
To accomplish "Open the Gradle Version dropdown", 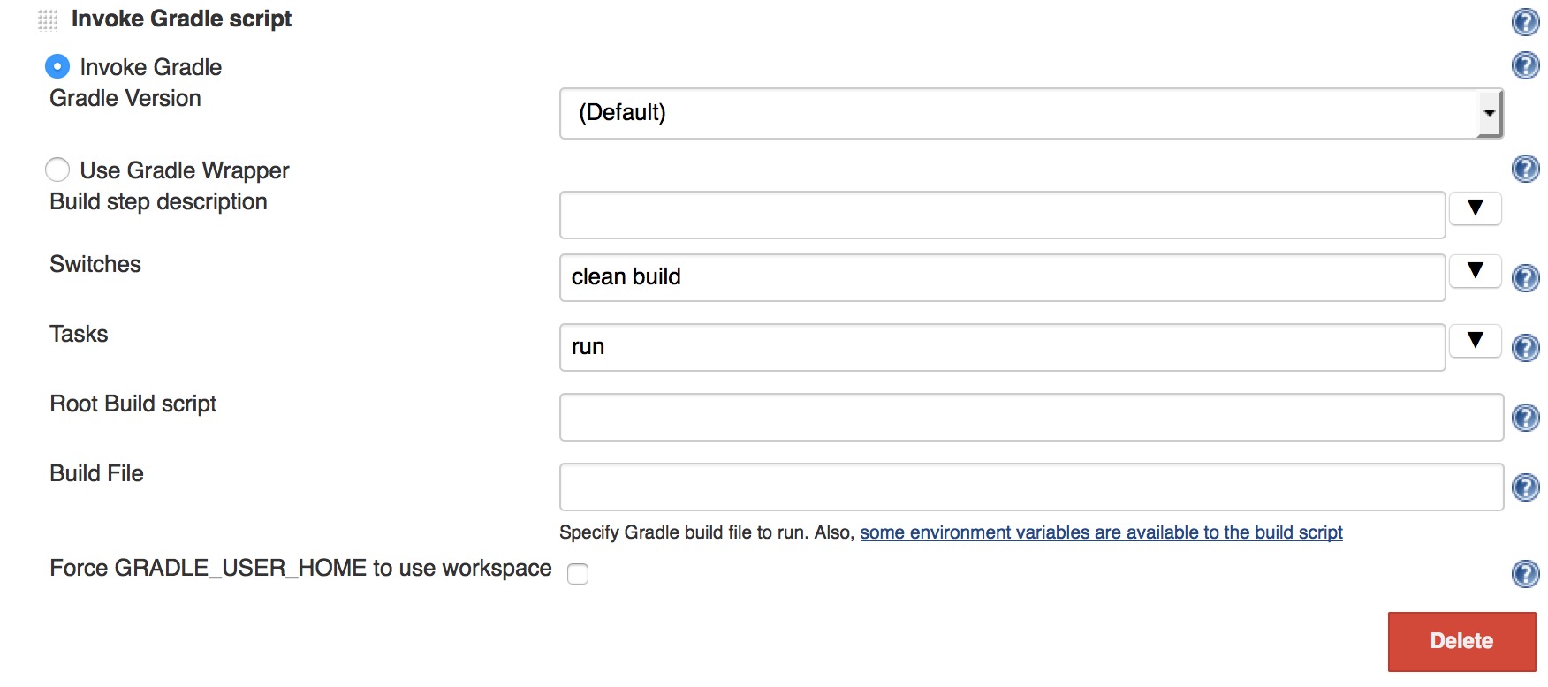I will coord(1030,113).
